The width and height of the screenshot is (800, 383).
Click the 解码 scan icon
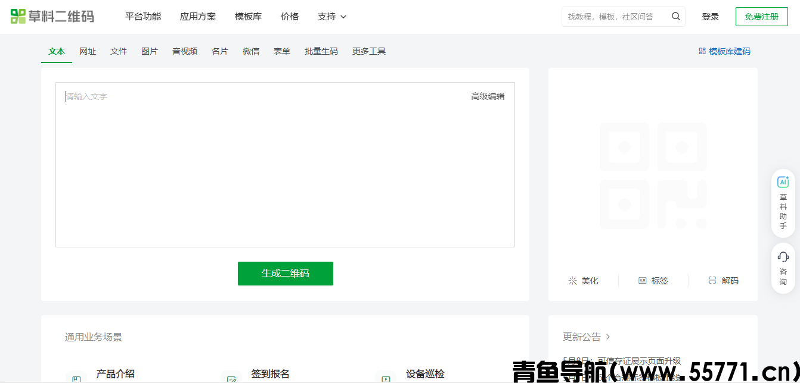point(712,281)
